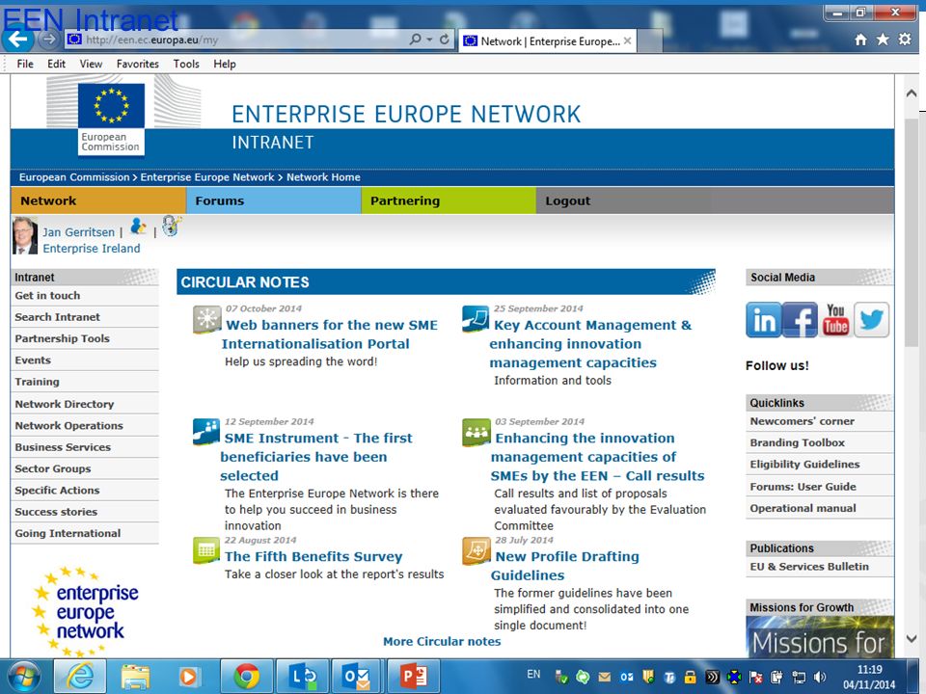Click the page scrollbar up arrow
Screen dimensions: 926x694
(912, 93)
